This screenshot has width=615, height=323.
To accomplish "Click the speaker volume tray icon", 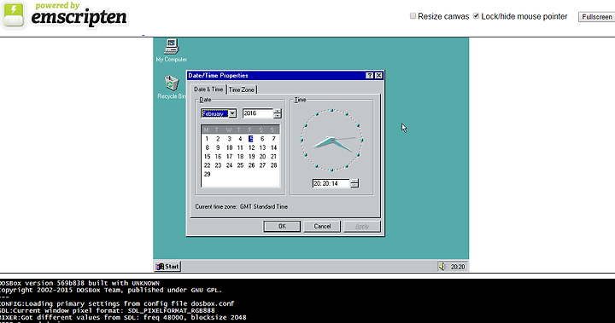I will coord(442,267).
